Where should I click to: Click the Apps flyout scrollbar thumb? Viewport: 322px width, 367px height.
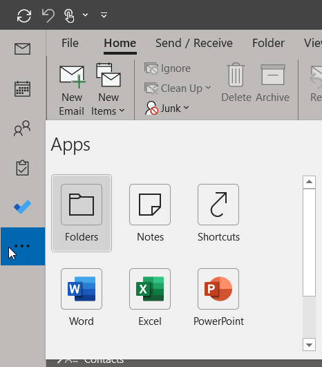tap(309, 243)
